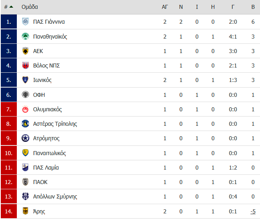Click the Αστέρας Τρίπολης round badge

point(25,124)
